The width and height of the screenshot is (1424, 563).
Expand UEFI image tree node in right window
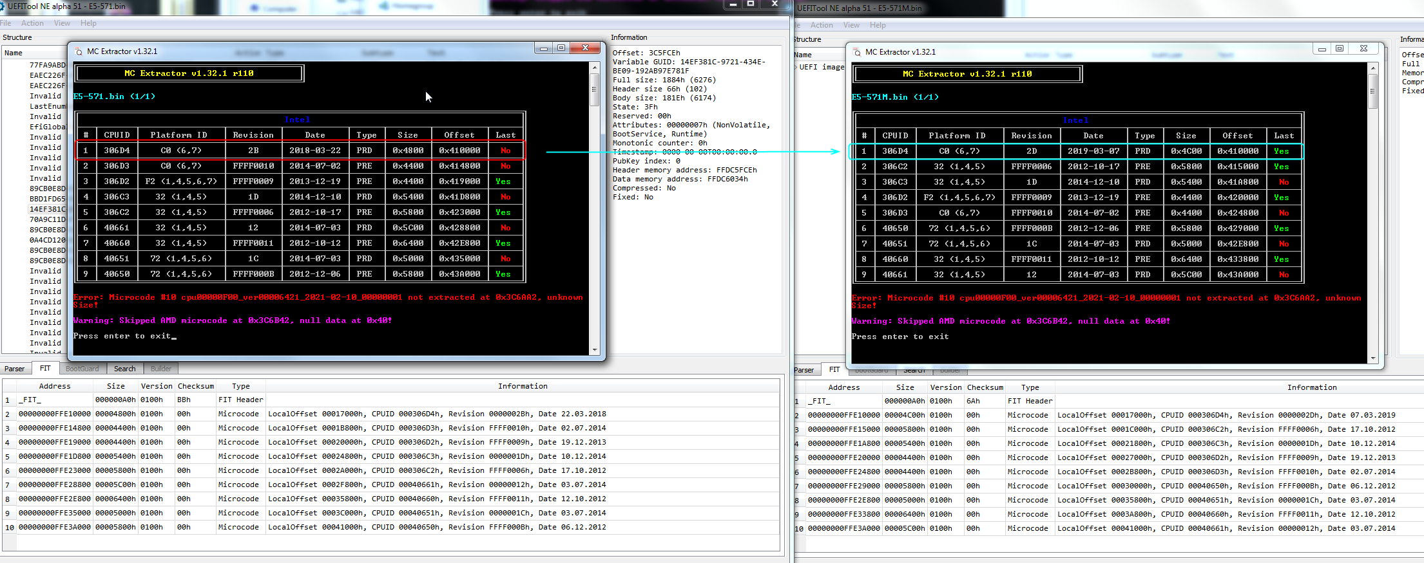(x=796, y=67)
